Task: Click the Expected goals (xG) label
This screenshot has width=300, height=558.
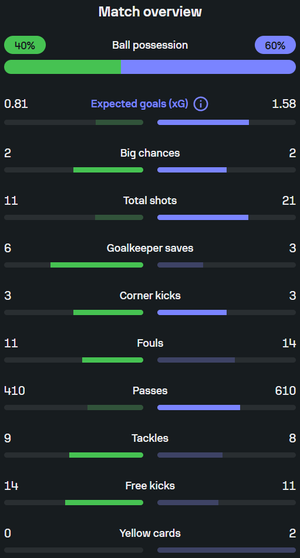Action: point(140,104)
